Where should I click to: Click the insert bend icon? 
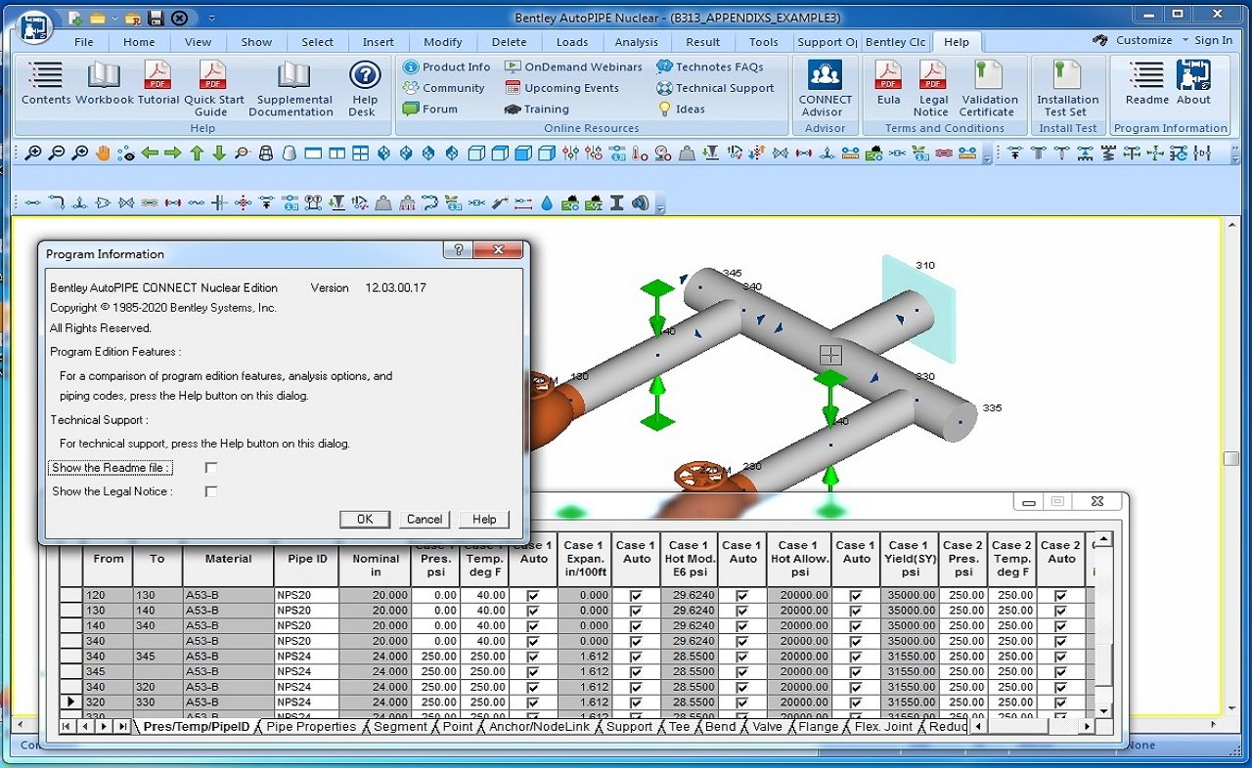(57, 203)
